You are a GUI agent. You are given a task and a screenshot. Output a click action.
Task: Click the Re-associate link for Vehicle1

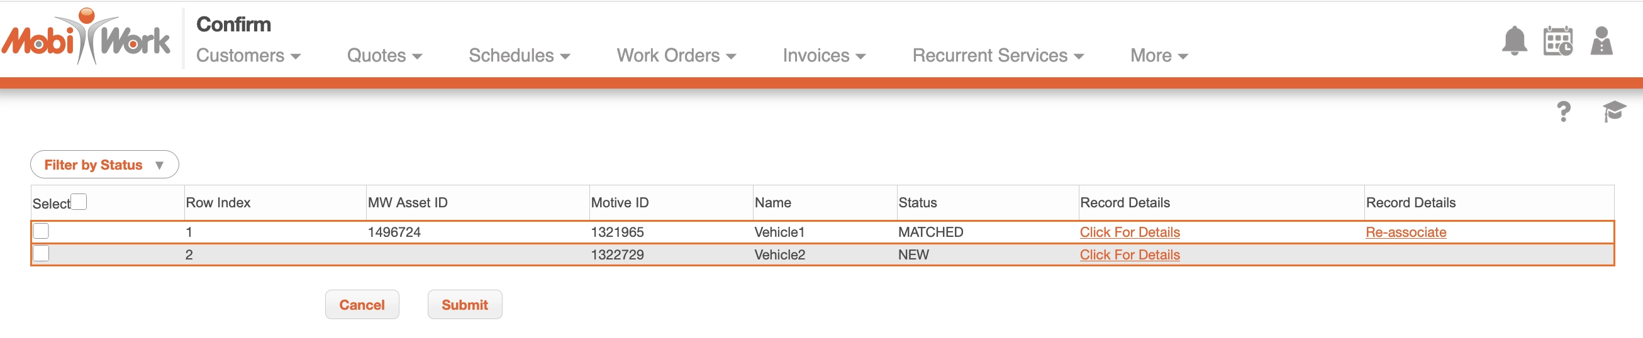[x=1405, y=232]
